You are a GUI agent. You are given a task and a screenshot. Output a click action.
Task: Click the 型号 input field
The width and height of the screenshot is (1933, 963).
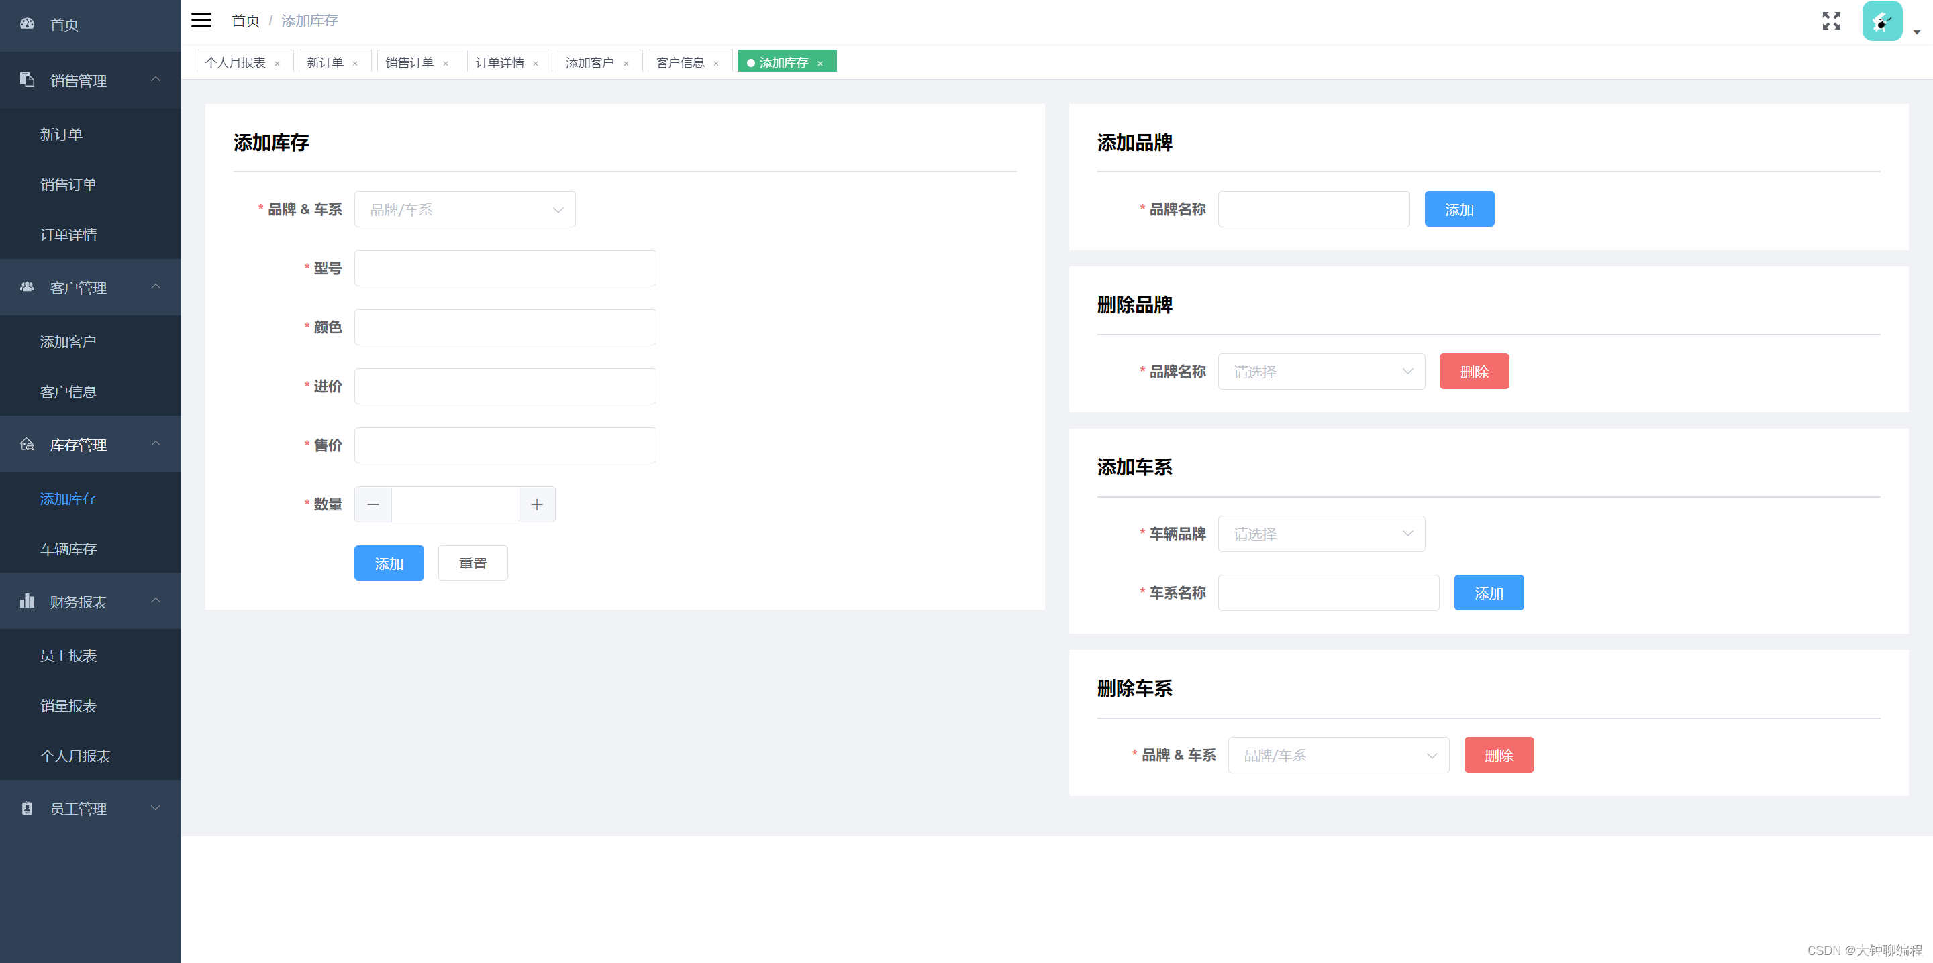505,268
